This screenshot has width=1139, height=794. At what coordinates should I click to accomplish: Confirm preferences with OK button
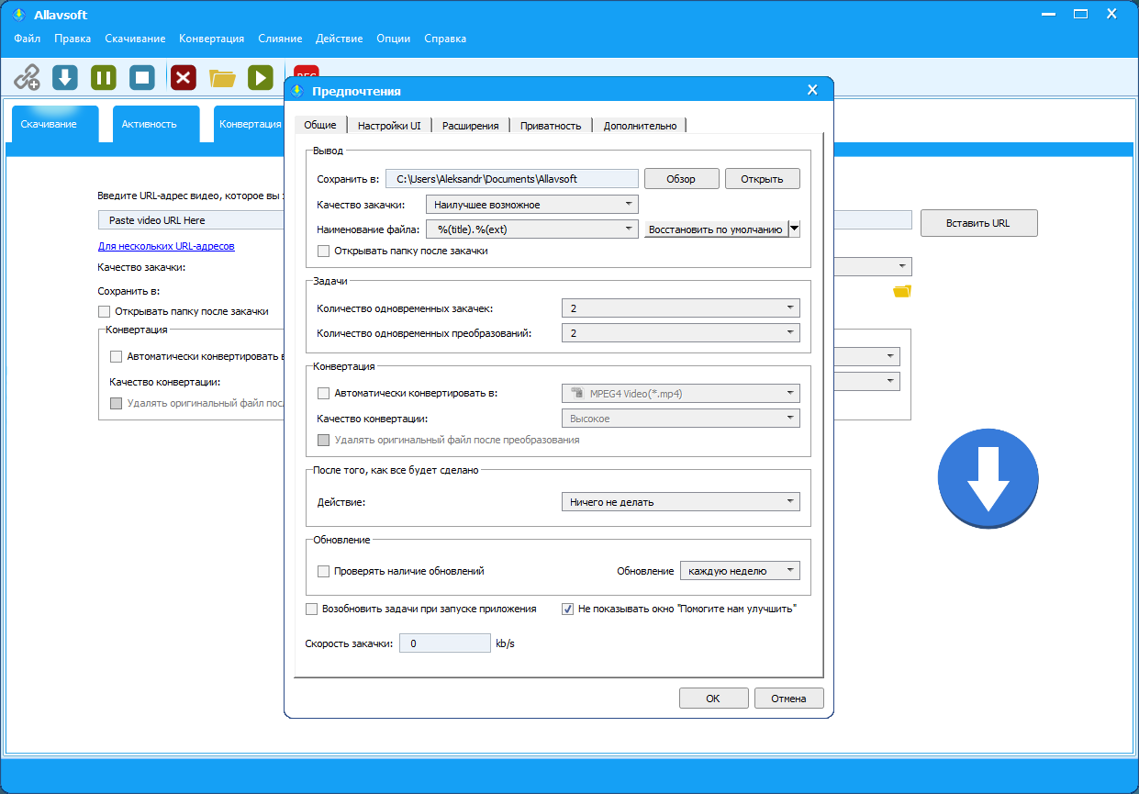pos(713,699)
